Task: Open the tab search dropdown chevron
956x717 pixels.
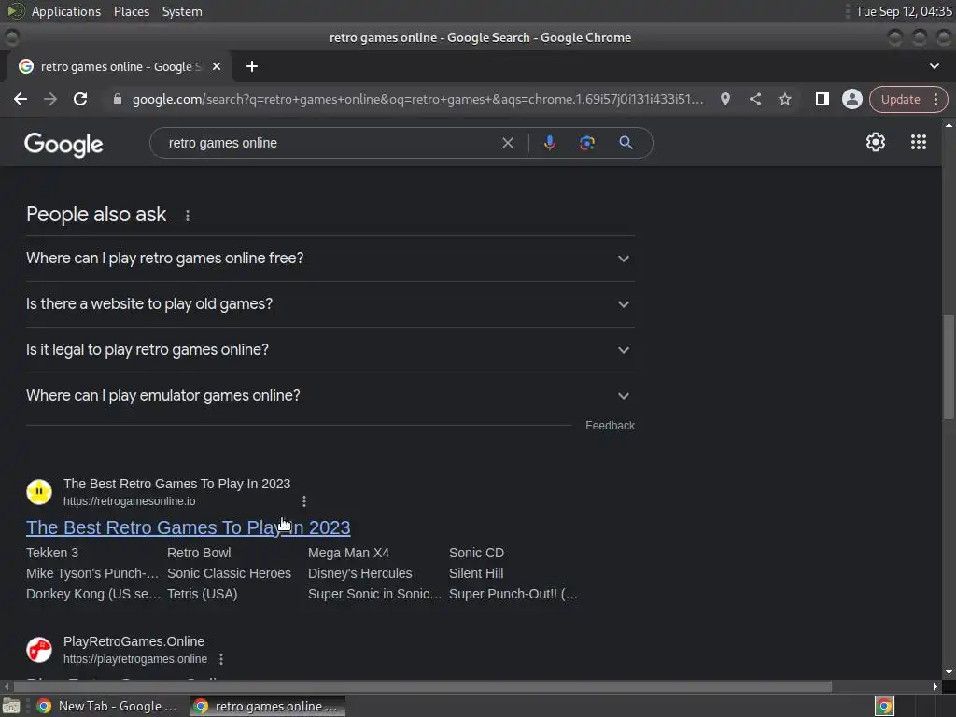Action: click(x=934, y=66)
